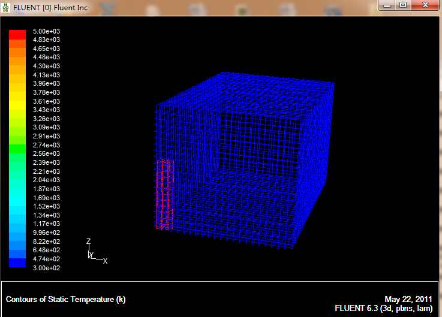Click the May 22, 2011 date text
This screenshot has height=317, width=442.
pos(408,298)
